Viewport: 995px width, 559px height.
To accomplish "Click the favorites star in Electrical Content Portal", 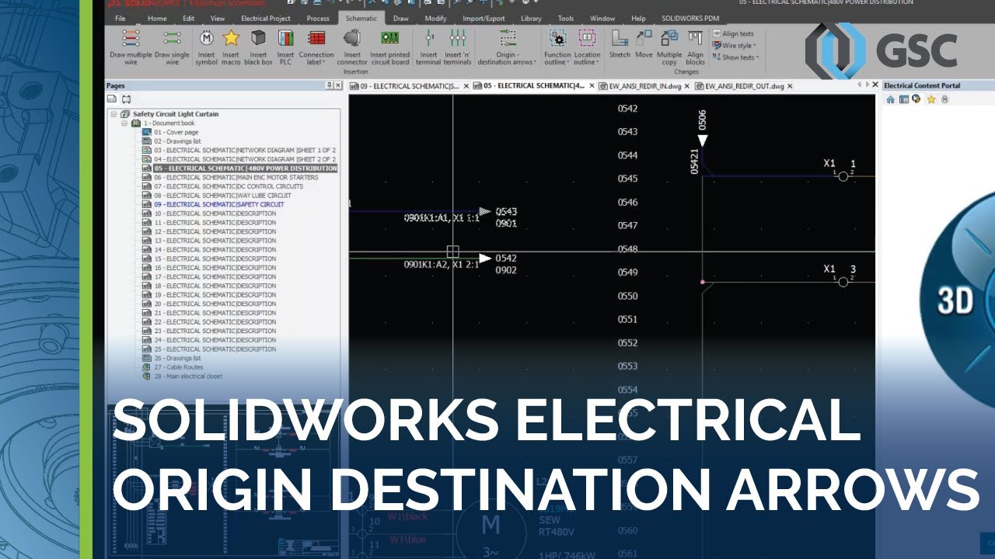I will point(931,99).
